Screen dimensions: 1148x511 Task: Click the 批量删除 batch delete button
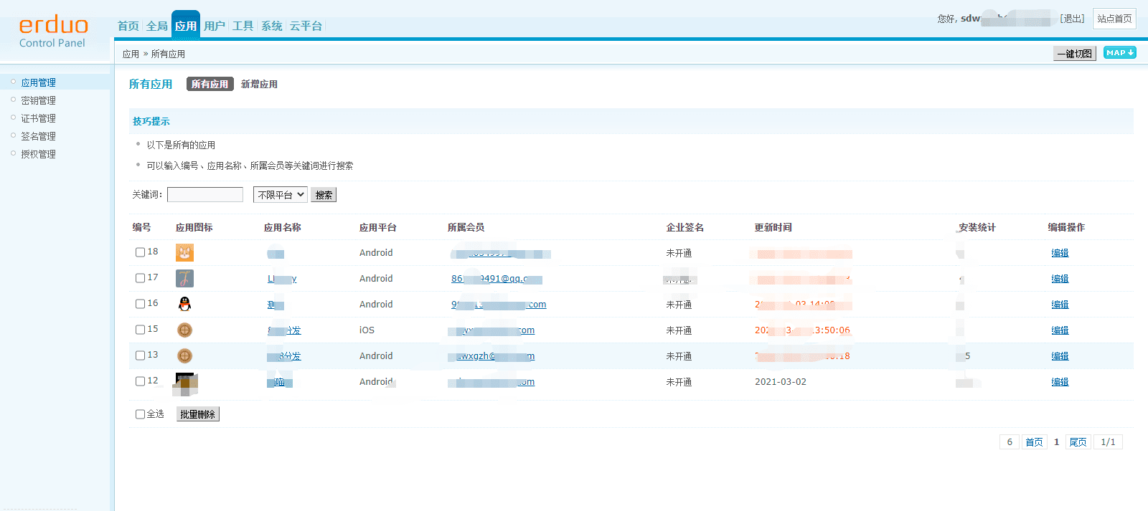(197, 414)
